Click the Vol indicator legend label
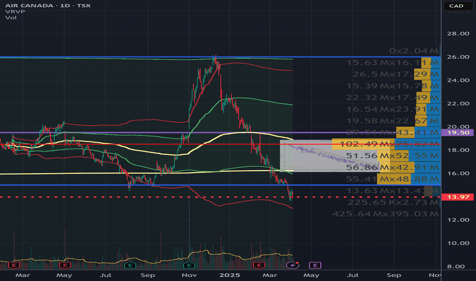Image resolution: width=476 pixels, height=281 pixels. click(x=11, y=17)
